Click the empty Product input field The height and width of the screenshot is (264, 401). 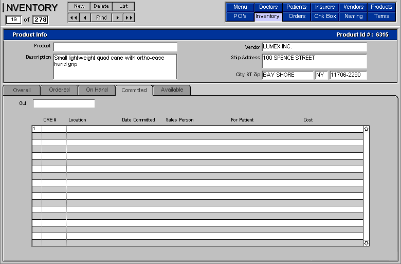[x=115, y=47]
